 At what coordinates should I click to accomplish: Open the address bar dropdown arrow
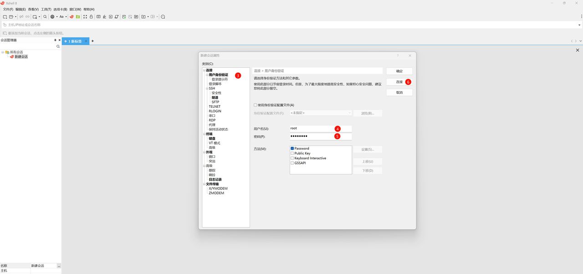tap(580, 25)
